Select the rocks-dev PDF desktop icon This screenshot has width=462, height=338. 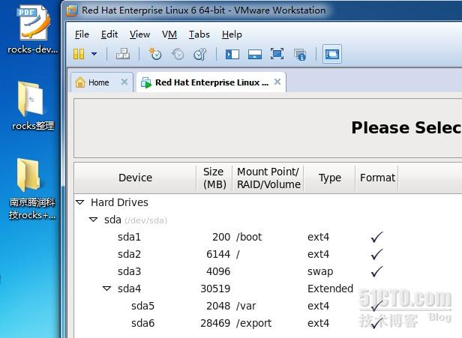pos(33,30)
